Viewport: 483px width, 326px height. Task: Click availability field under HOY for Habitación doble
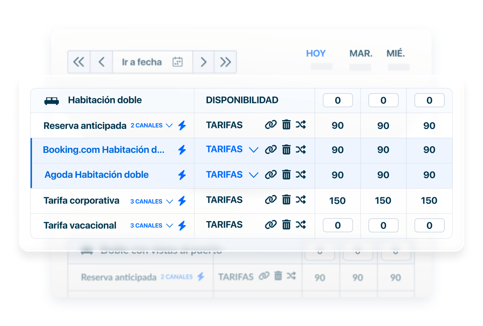(x=337, y=100)
